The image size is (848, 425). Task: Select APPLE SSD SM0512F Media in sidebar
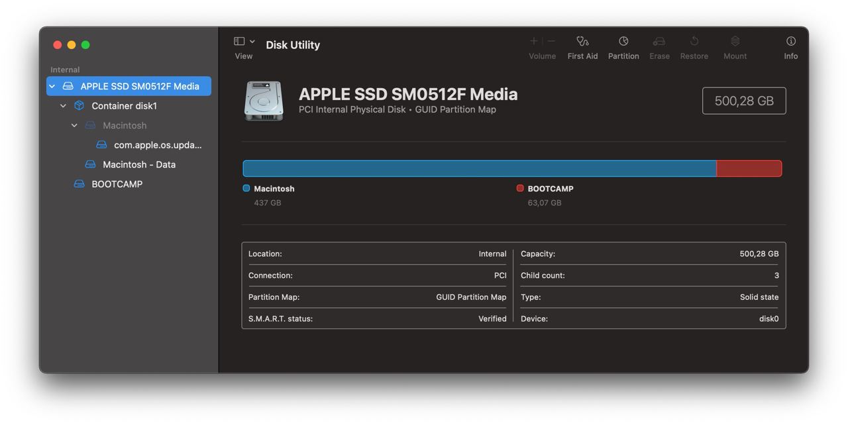click(x=129, y=86)
